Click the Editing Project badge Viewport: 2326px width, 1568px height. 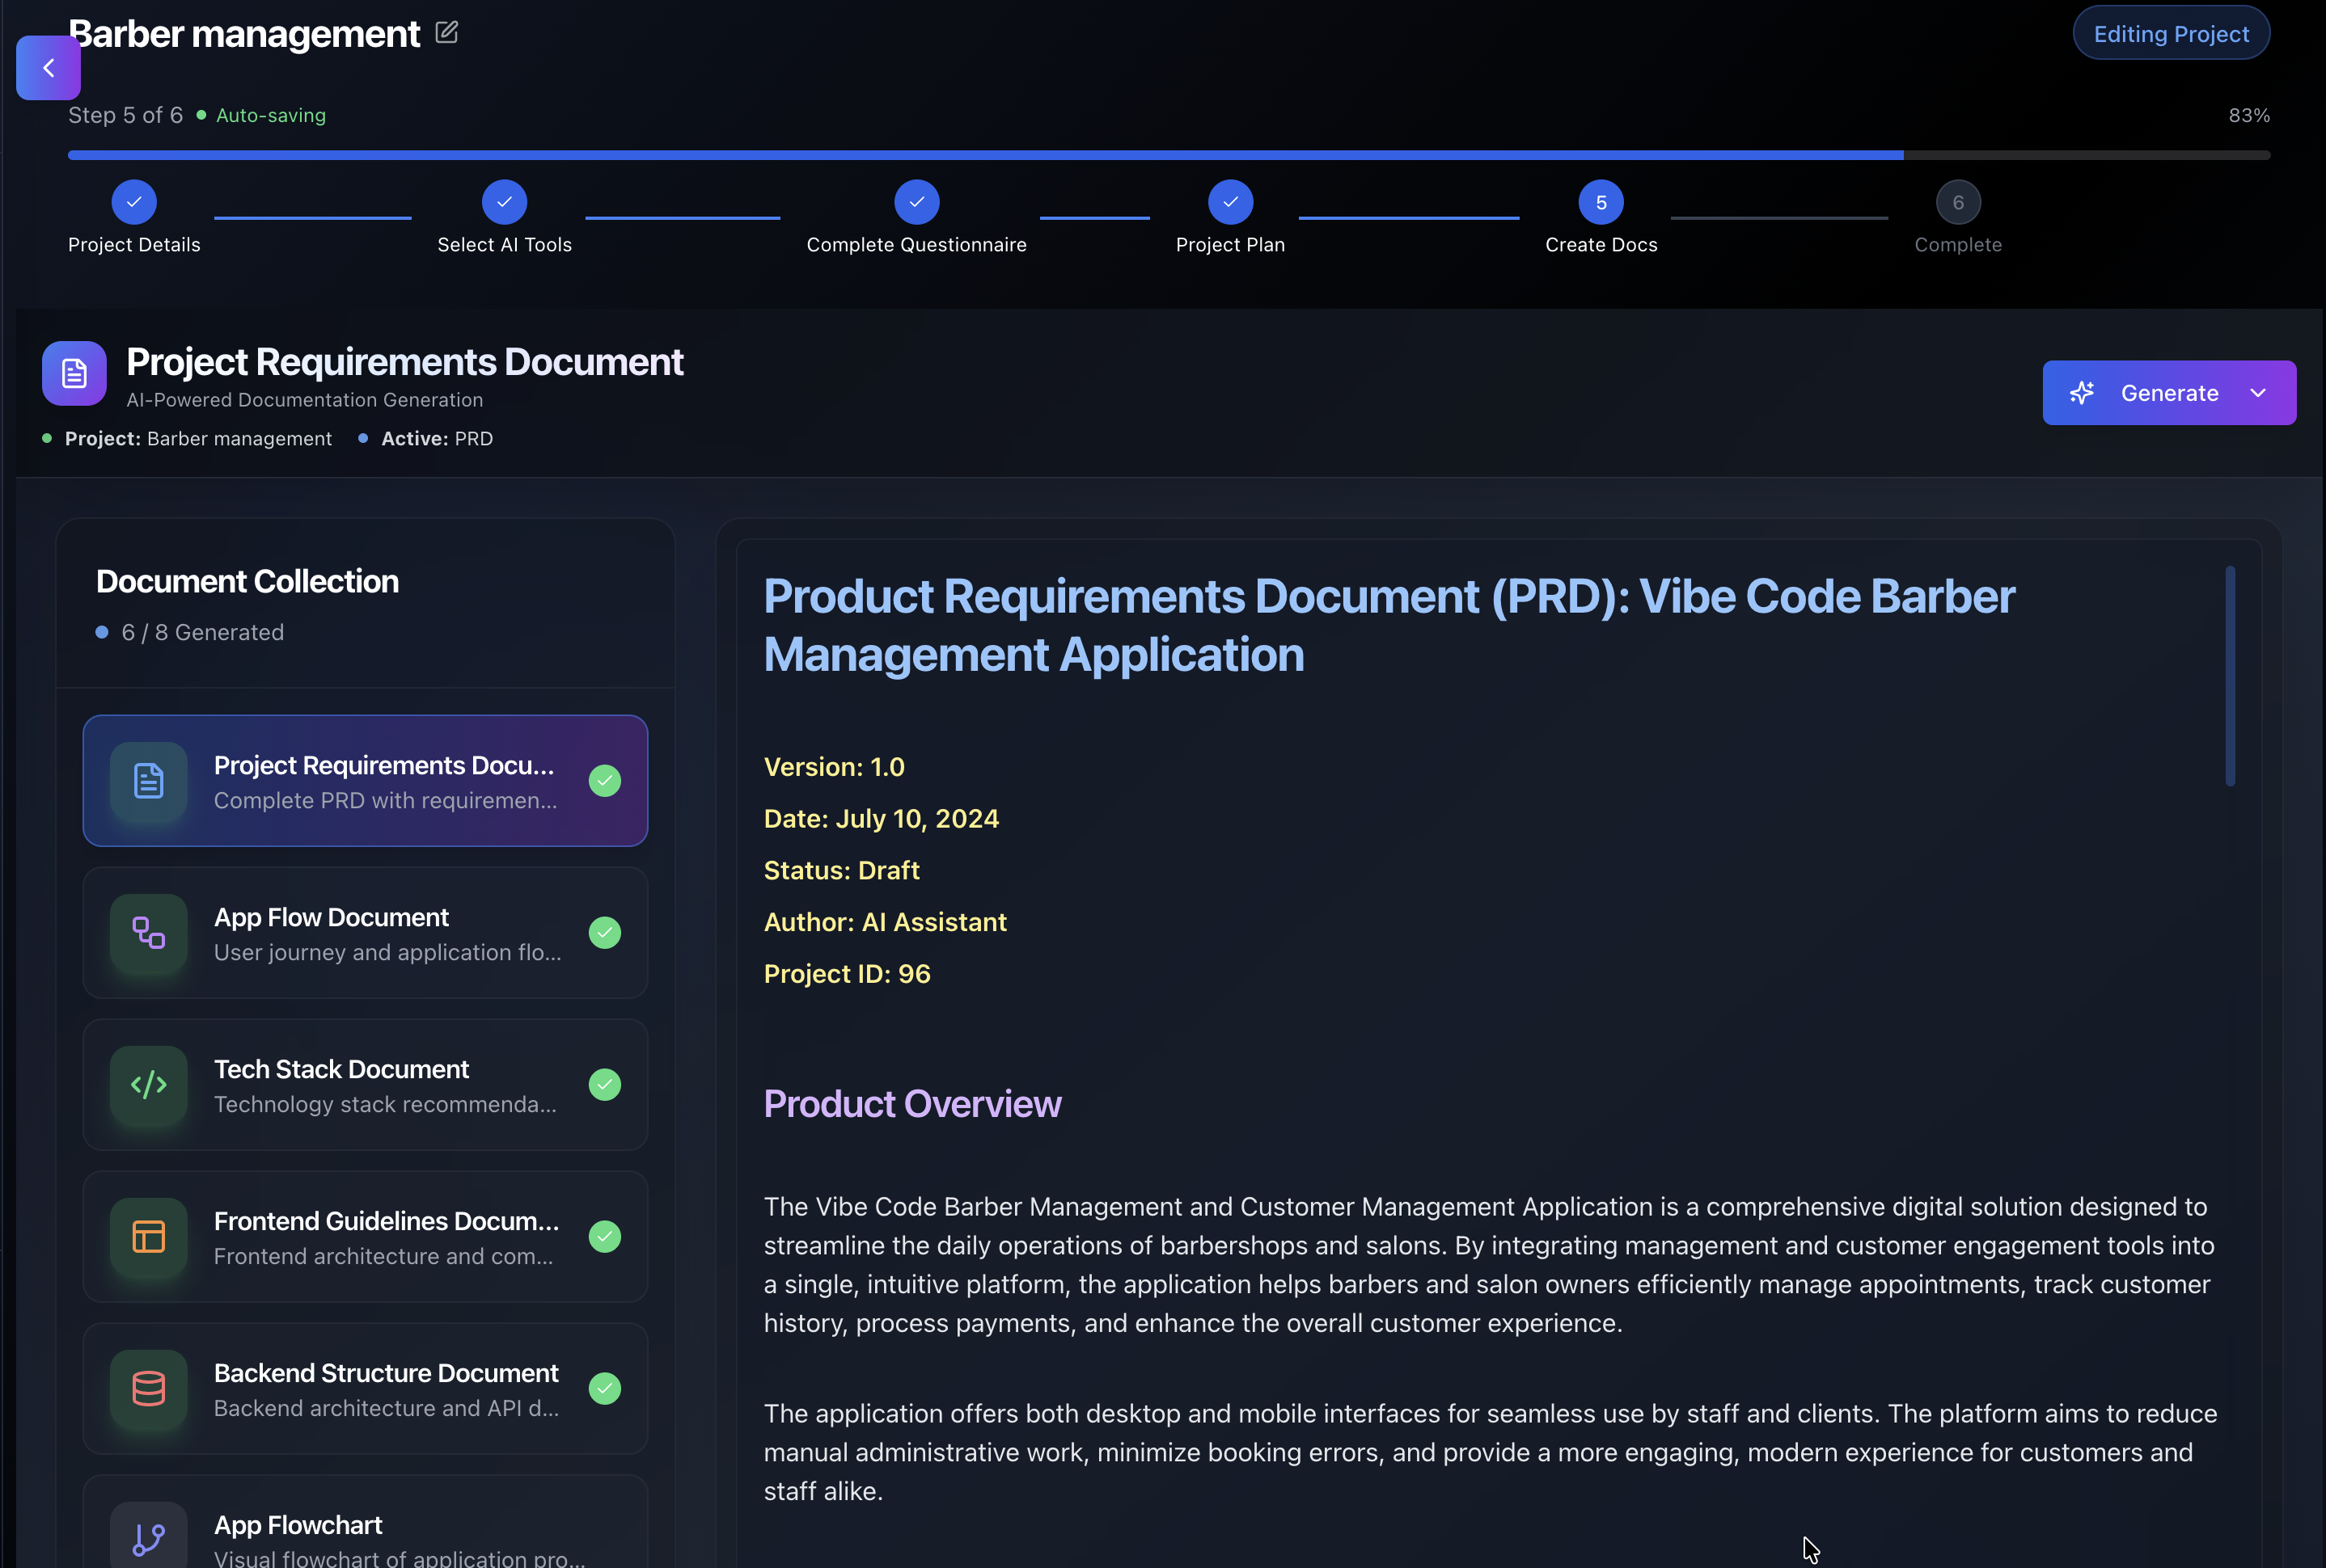click(x=2171, y=33)
